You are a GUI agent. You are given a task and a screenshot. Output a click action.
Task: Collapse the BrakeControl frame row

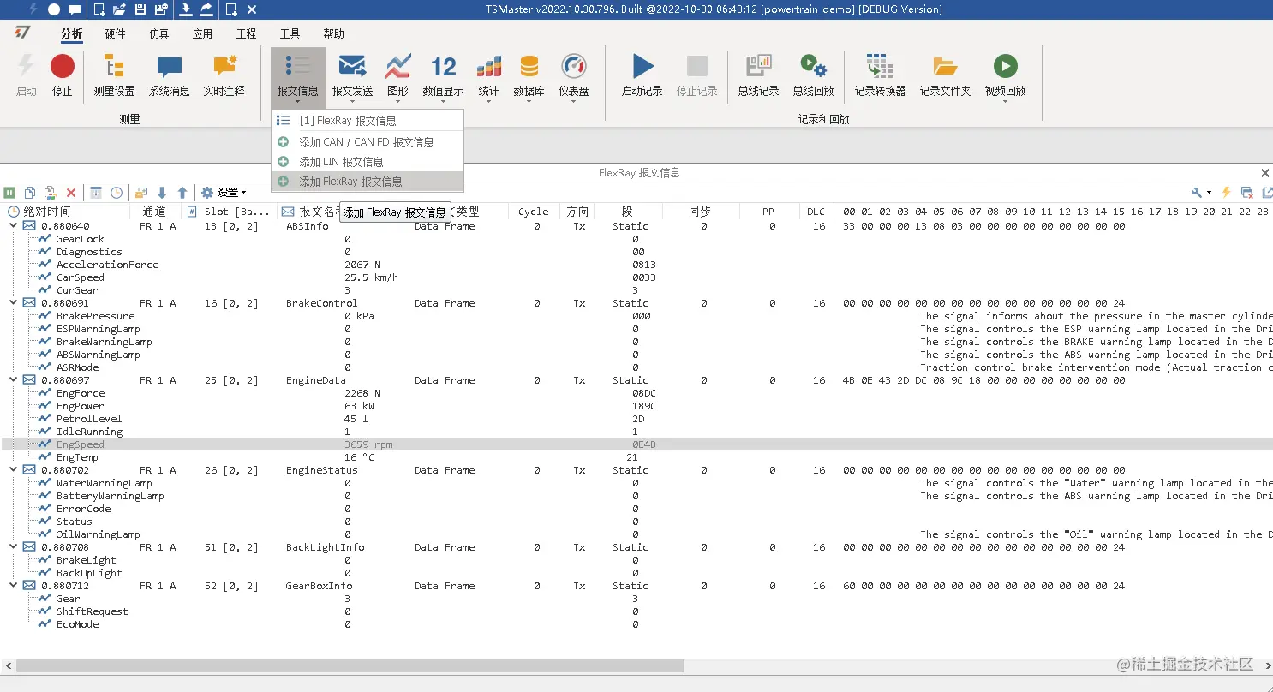click(x=13, y=303)
